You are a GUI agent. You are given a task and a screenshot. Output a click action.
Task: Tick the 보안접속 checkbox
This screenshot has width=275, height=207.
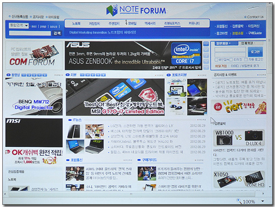pos(216,60)
